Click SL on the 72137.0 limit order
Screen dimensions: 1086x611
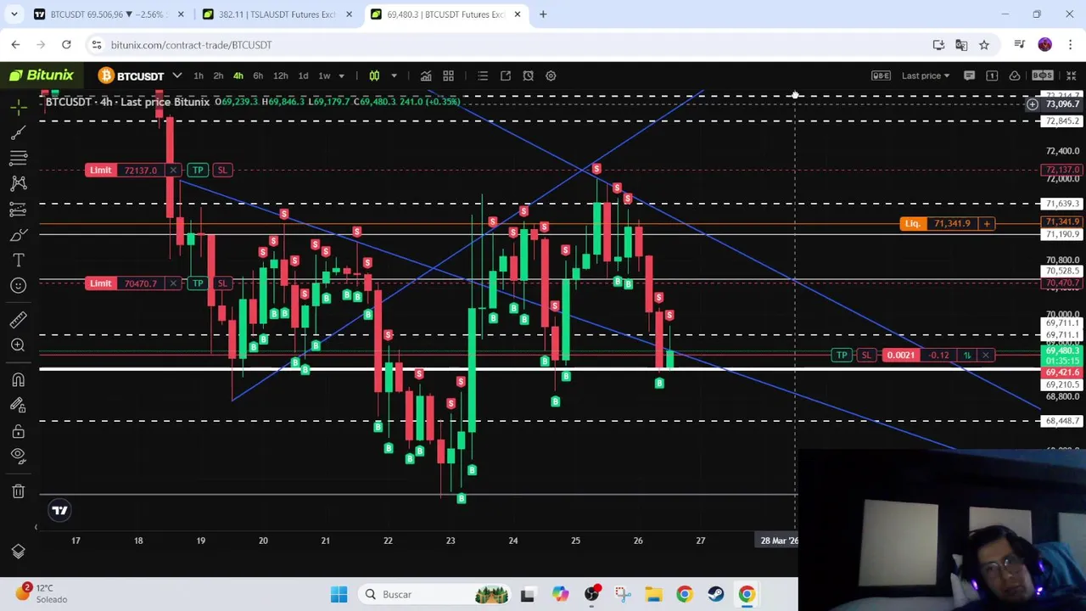pos(222,170)
